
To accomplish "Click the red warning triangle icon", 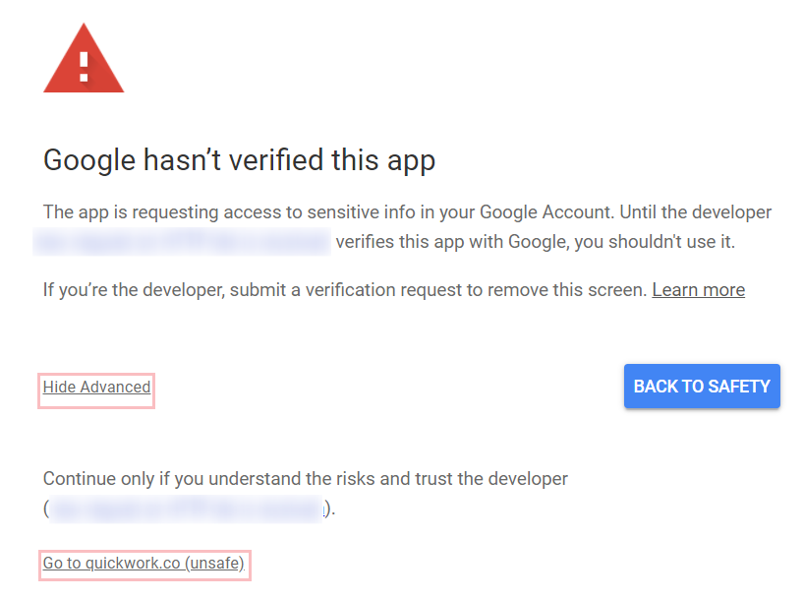I will (84, 58).
